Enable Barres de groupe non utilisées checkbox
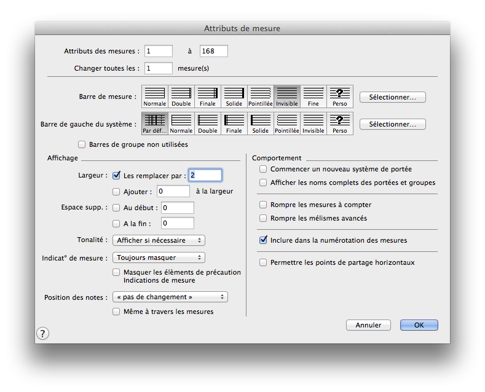 click(x=82, y=145)
